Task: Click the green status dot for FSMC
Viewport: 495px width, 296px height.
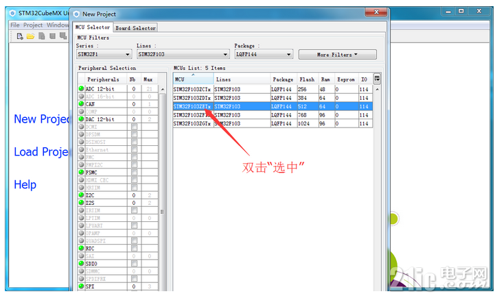Action: click(81, 172)
